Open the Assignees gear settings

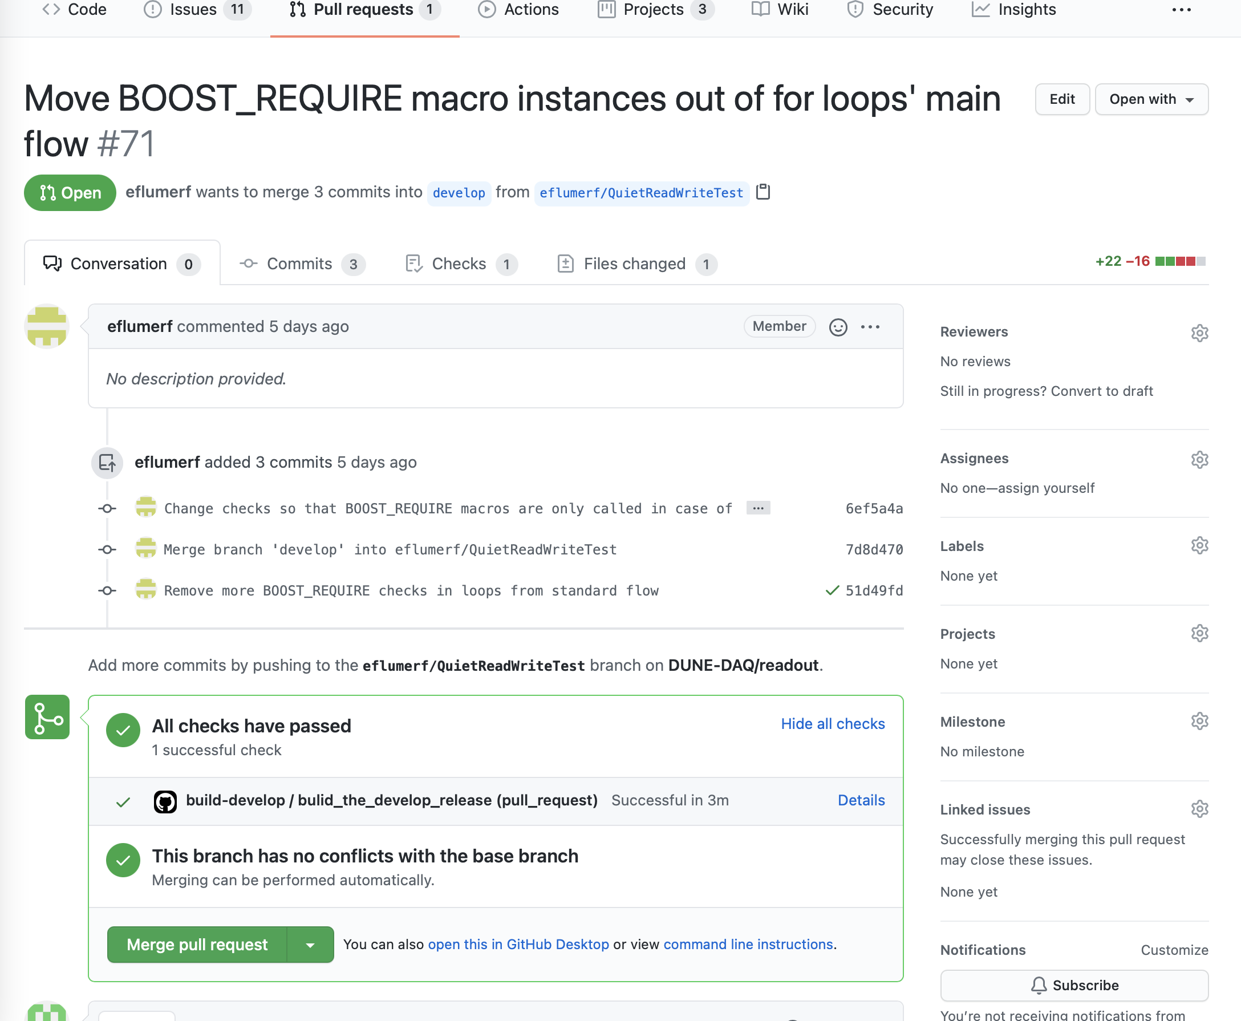(1199, 459)
